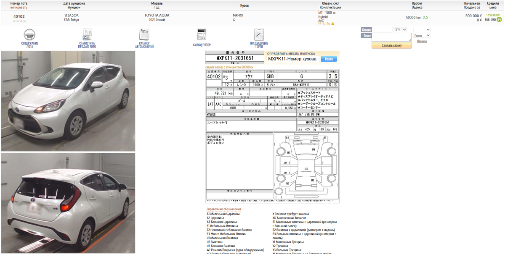Viewport: 505px width, 254px height.
Task: Click the 'MXPK11-Номер кузова' chassis field
Action: point(293,59)
